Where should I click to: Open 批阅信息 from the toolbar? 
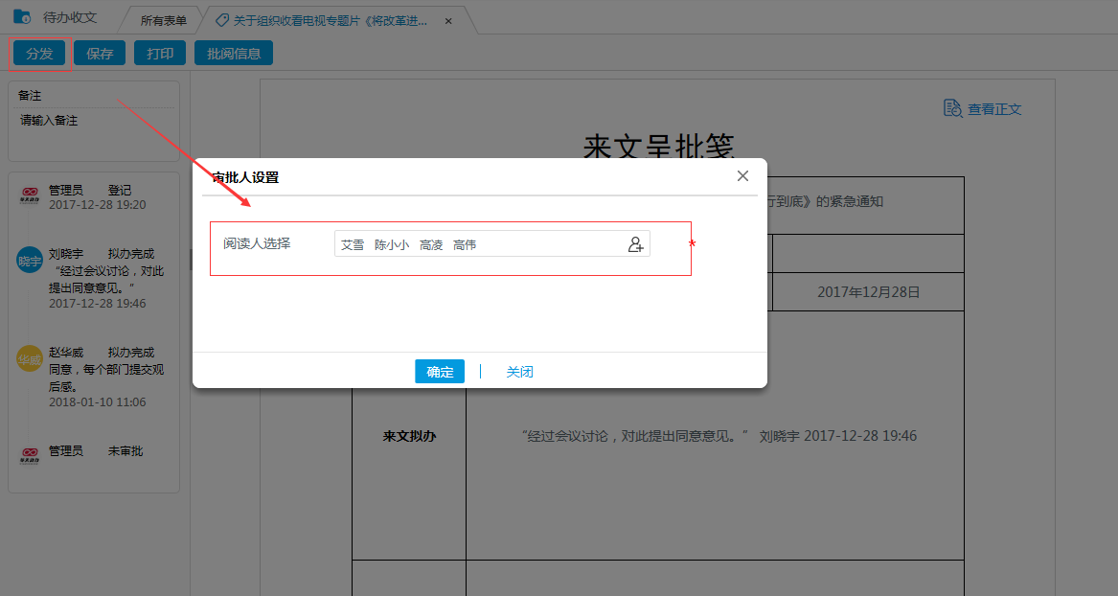click(x=233, y=53)
